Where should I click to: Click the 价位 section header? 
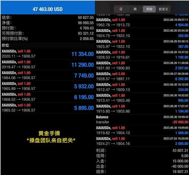pyautogui.click(x=48, y=45)
